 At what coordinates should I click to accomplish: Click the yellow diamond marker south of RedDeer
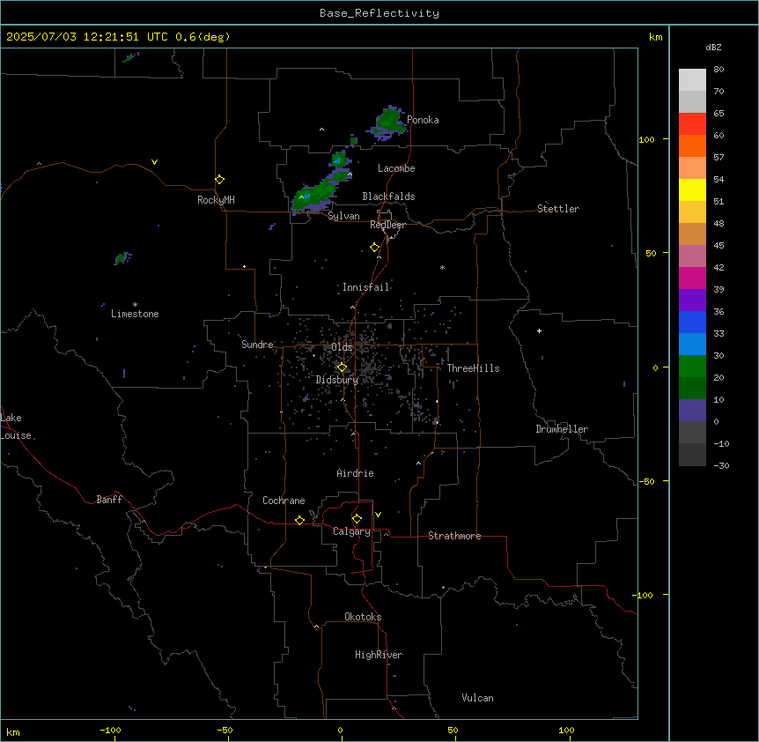pyautogui.click(x=375, y=248)
